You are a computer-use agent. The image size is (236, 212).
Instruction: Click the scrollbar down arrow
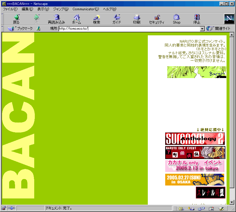coord(232,202)
